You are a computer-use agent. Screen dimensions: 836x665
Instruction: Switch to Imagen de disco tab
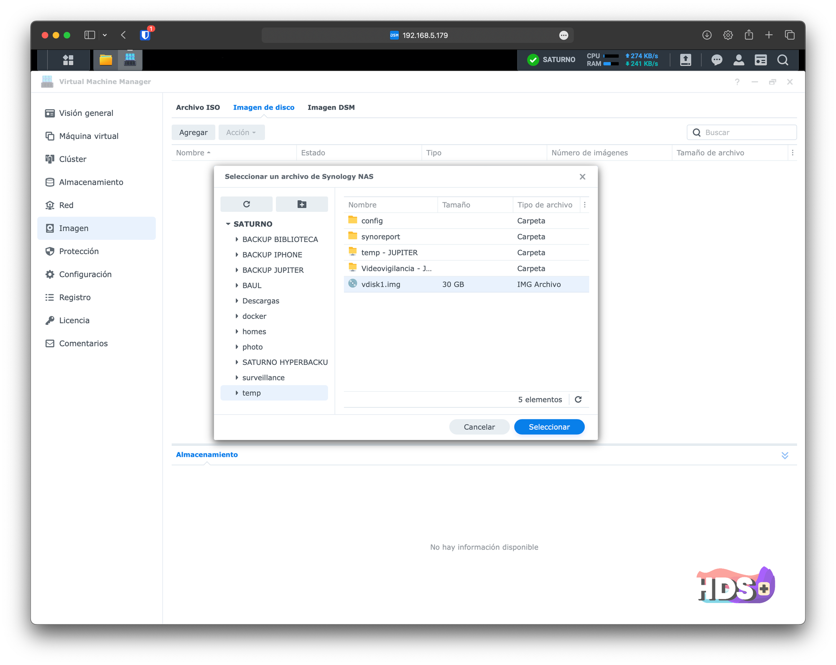click(x=264, y=107)
